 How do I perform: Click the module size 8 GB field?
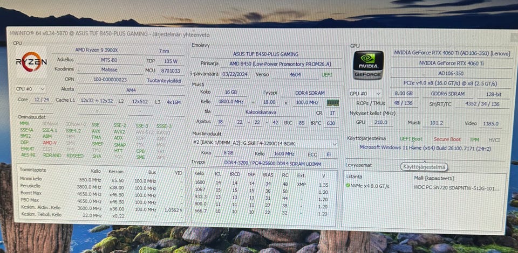[228, 153]
